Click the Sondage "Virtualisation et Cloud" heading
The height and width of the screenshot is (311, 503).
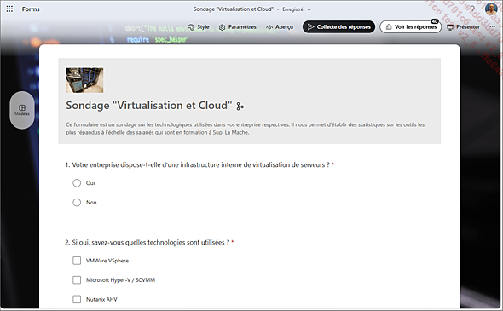[149, 106]
